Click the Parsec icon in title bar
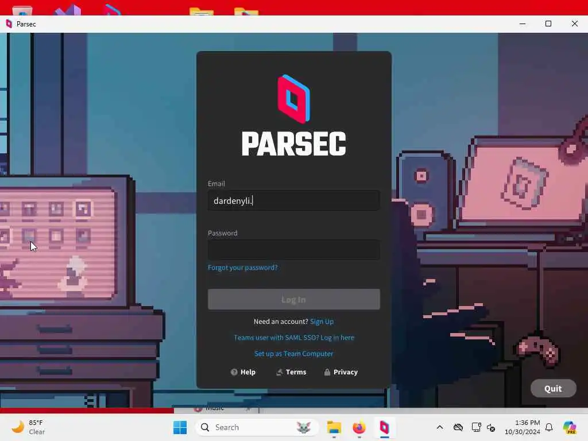 click(9, 24)
